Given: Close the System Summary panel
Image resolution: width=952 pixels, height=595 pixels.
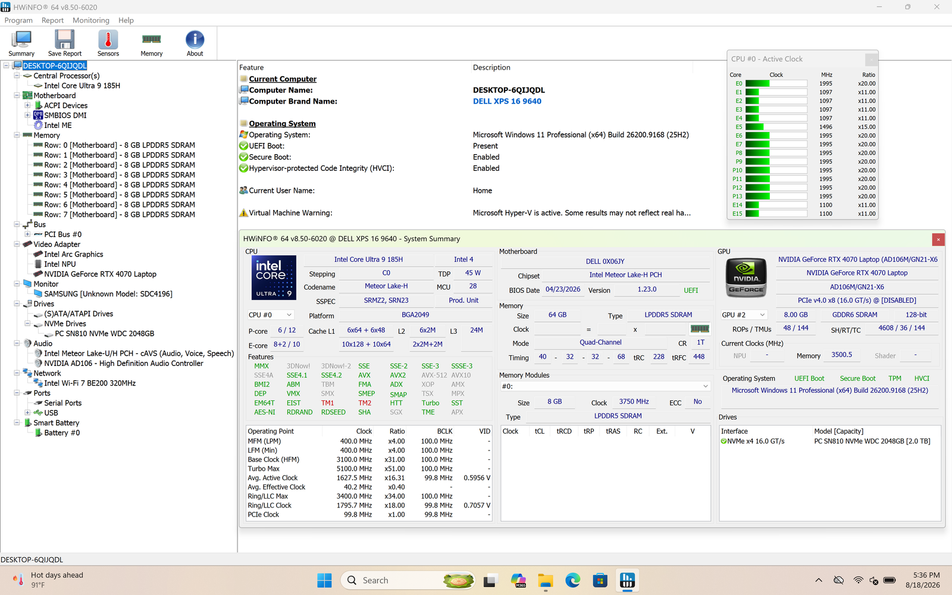Looking at the screenshot, I should click(938, 239).
